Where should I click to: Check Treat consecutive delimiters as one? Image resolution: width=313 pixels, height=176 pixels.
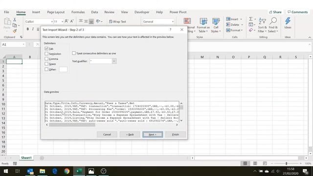74,53
